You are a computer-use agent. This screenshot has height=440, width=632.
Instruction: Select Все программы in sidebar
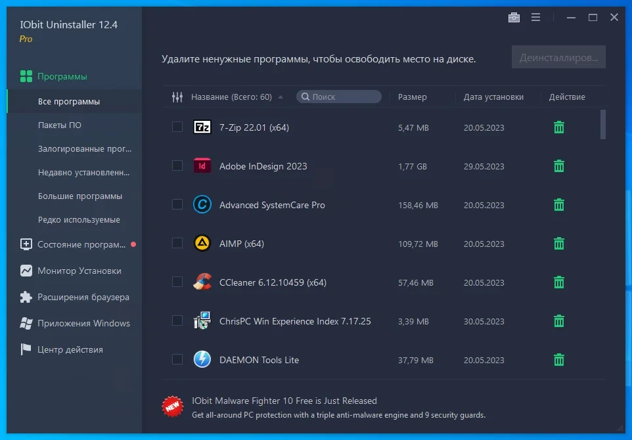pos(75,102)
